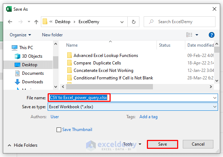Expand the Organize menu
This screenshot has width=223, height=157.
[20, 35]
